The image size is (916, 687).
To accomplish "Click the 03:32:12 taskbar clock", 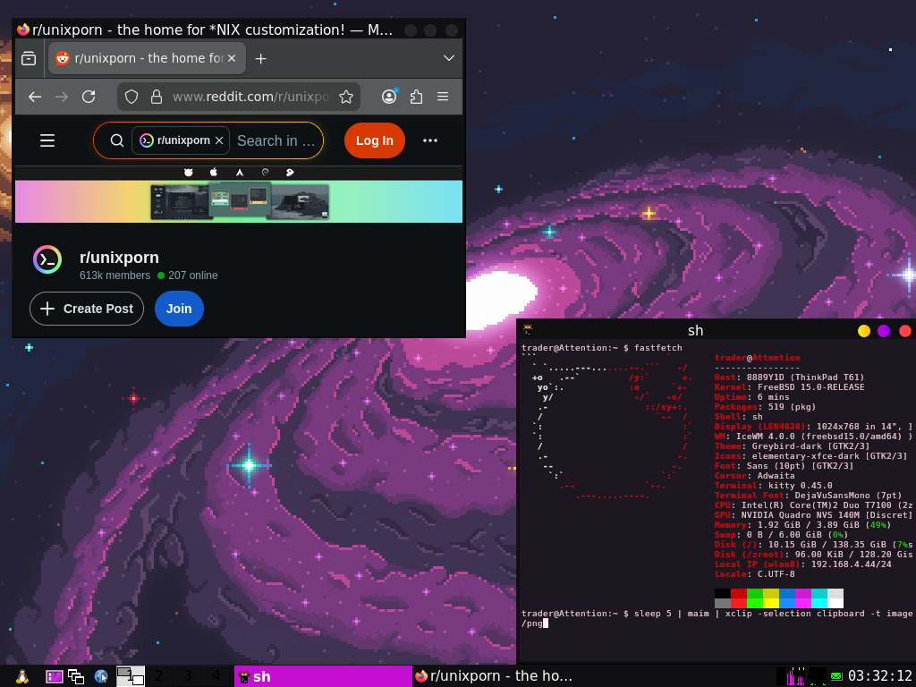I will (880, 676).
